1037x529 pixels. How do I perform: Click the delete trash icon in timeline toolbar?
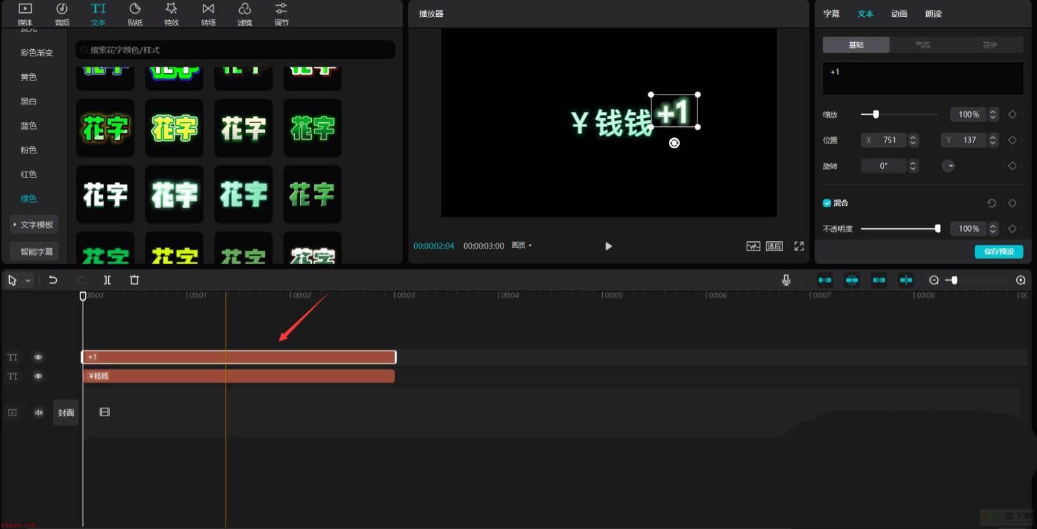[134, 280]
